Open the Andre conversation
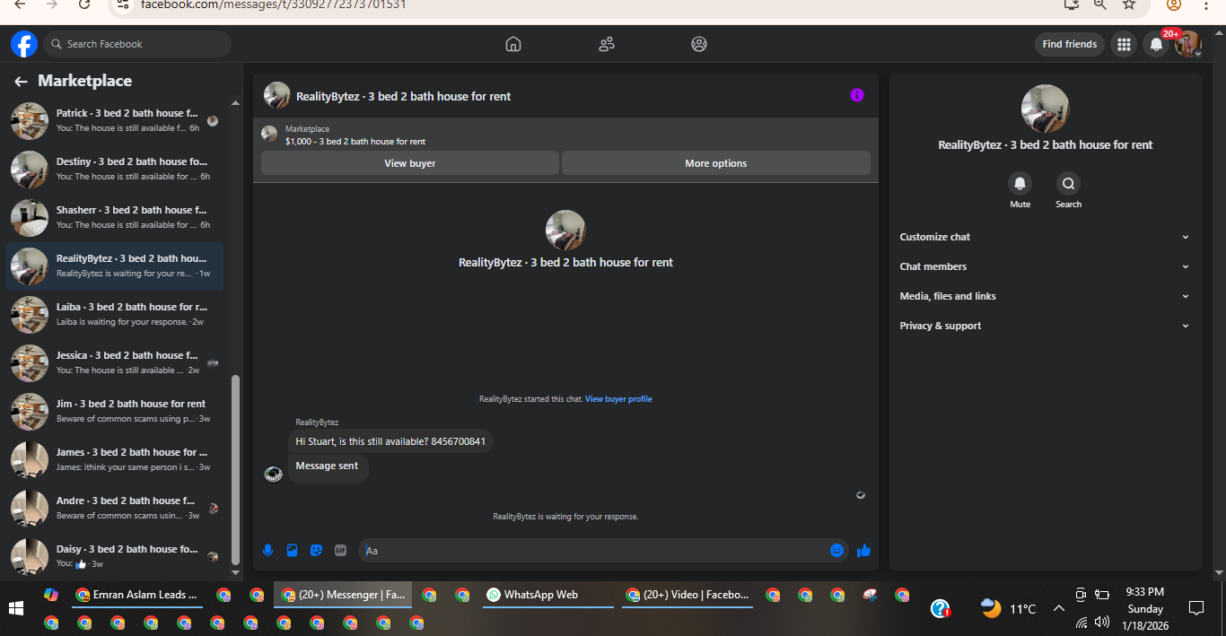Viewport: 1226px width, 636px height. pos(115,508)
